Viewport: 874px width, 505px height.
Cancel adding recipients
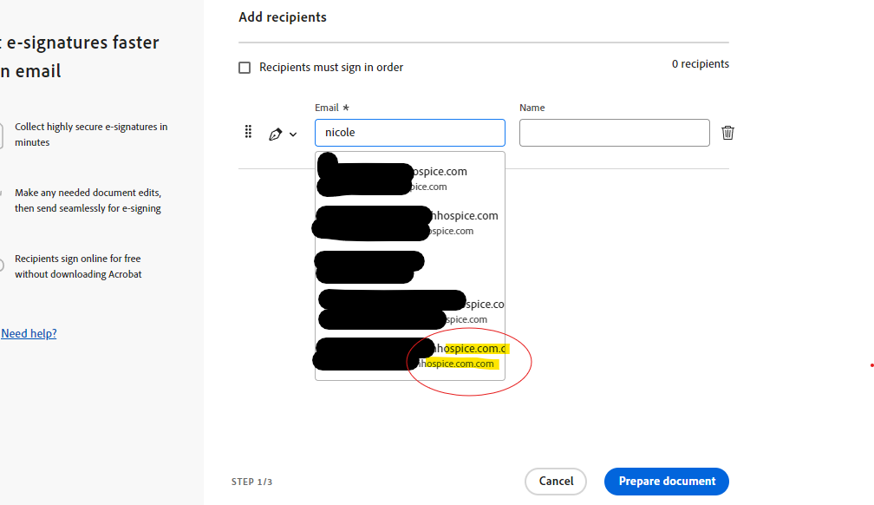click(555, 481)
